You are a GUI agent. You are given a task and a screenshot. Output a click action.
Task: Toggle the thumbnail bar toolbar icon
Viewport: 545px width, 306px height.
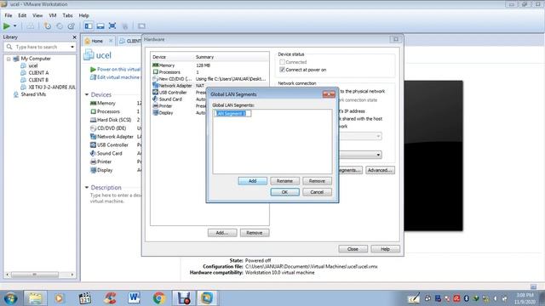tap(100, 26)
